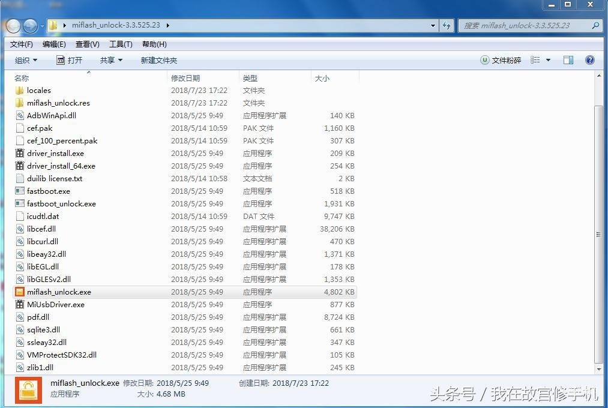The image size is (608, 408).
Task: Open the recent pages dropdown arrow
Action: 42,26
